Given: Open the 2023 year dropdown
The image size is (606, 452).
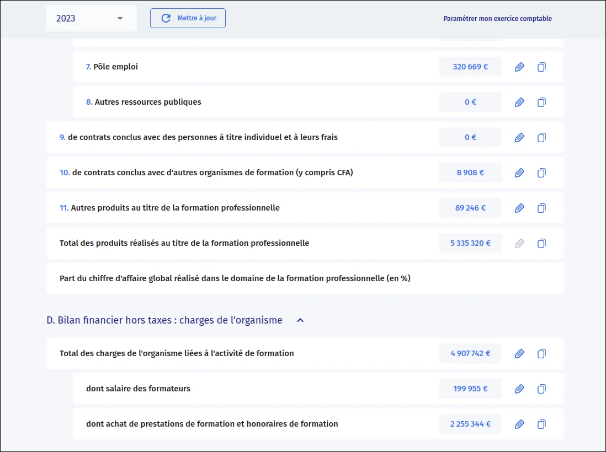Looking at the screenshot, I should 91,18.
